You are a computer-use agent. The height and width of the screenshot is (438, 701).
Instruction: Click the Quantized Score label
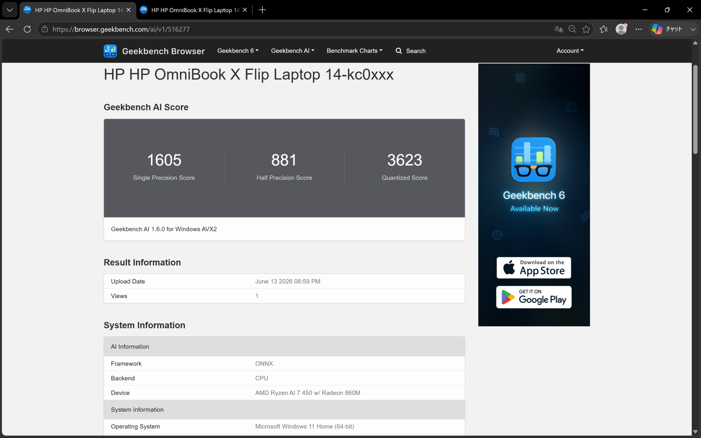coord(405,178)
